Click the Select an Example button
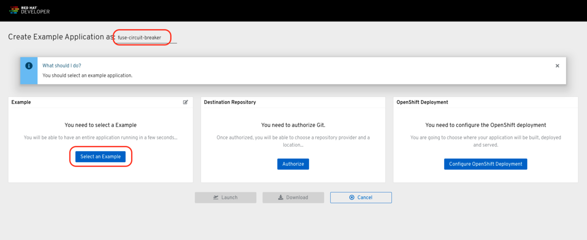This screenshot has height=240, width=587. click(x=101, y=156)
